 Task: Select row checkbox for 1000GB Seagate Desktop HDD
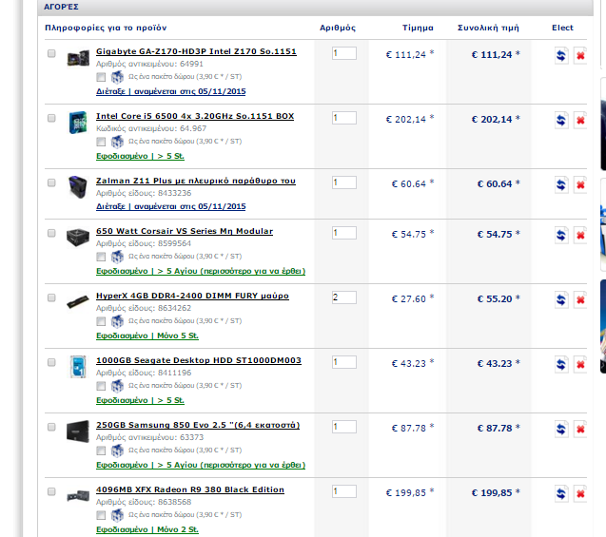(51, 362)
